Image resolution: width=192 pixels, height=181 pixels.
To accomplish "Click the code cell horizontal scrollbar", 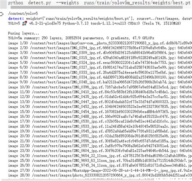I will pyautogui.click(x=97, y=7).
